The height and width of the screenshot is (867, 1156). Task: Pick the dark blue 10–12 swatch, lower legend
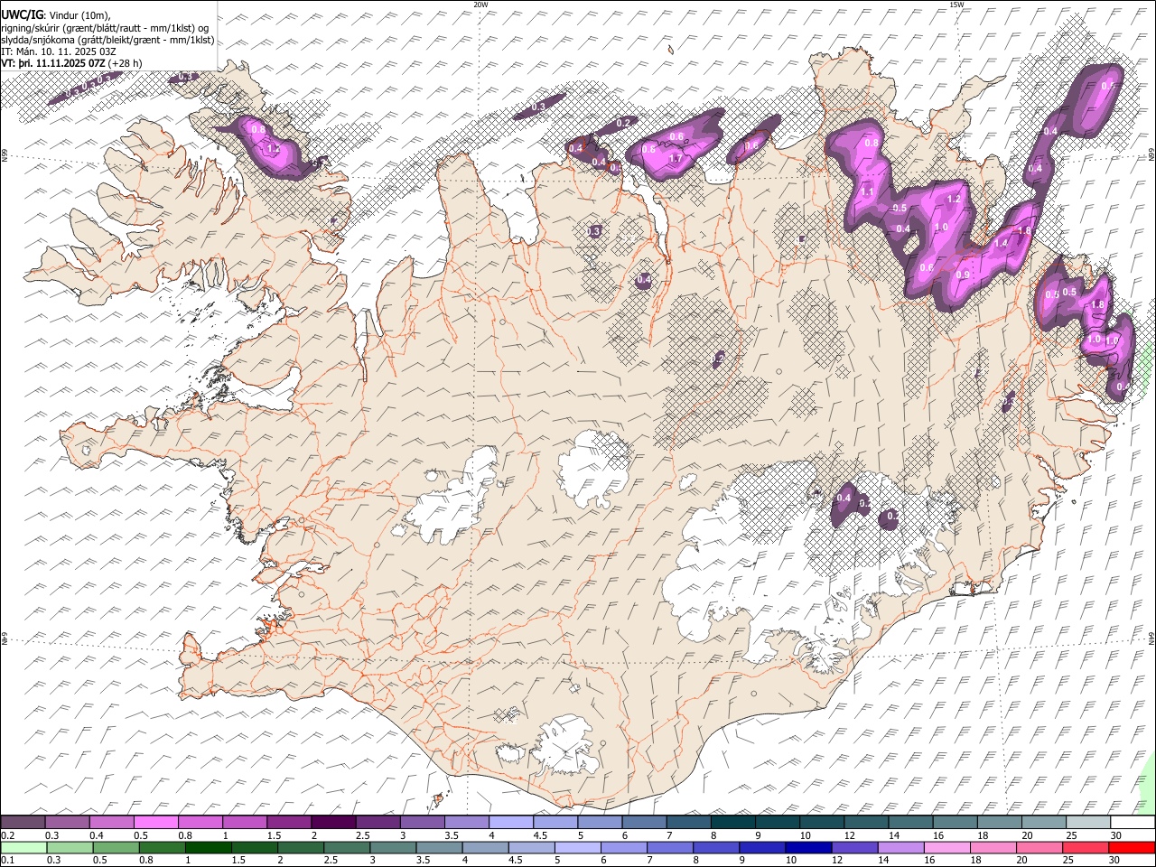pyautogui.click(x=808, y=848)
